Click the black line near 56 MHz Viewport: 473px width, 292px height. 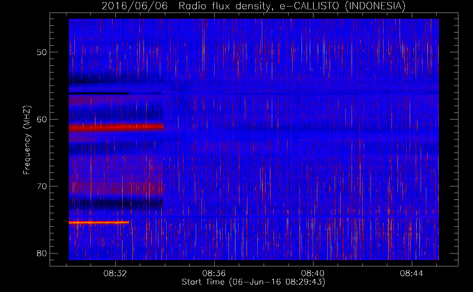[x=99, y=93]
